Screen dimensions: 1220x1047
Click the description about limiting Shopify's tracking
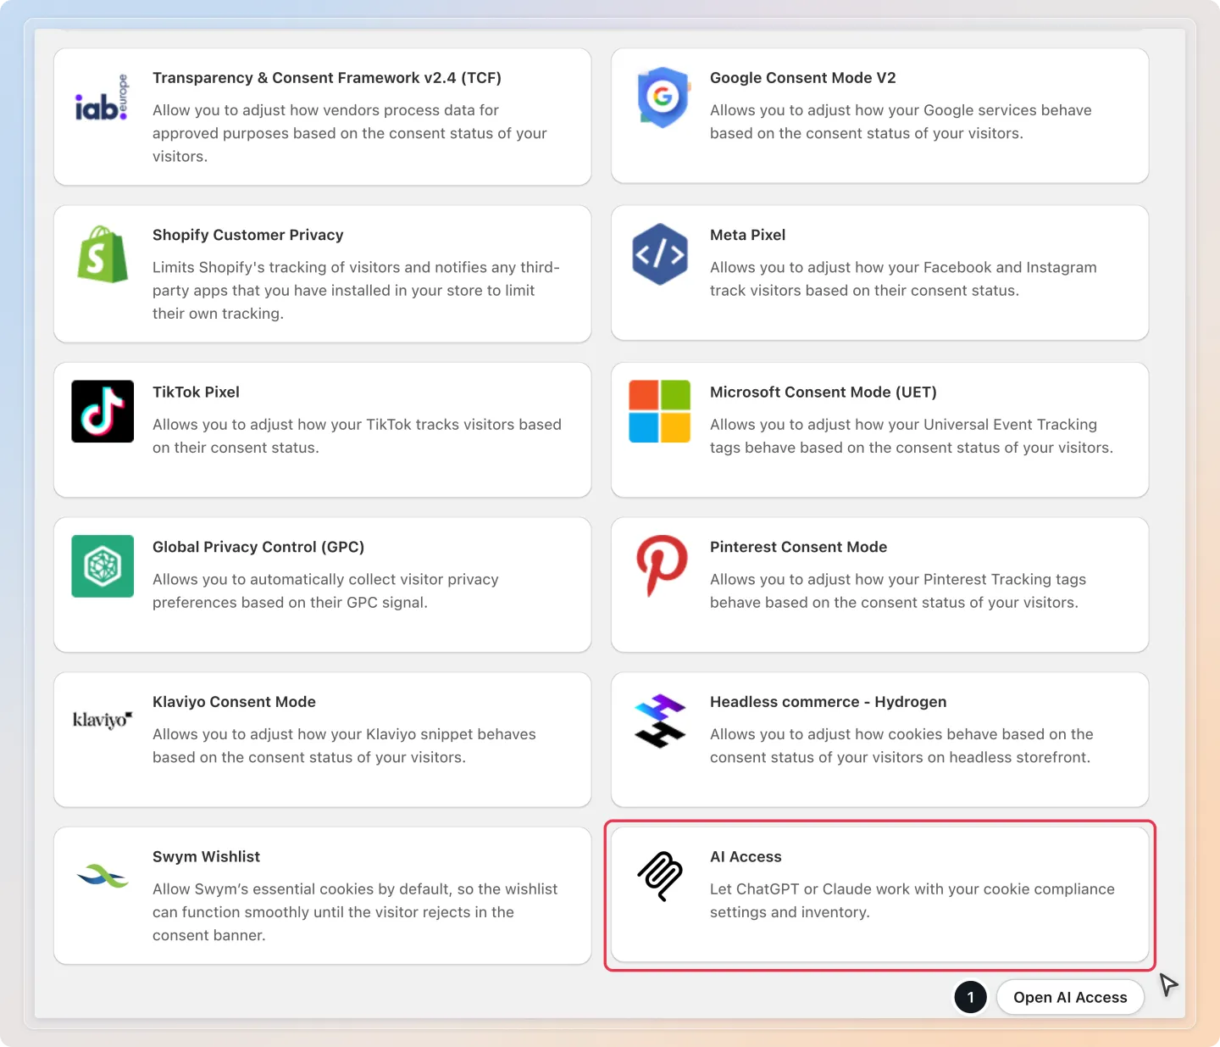pos(357,290)
